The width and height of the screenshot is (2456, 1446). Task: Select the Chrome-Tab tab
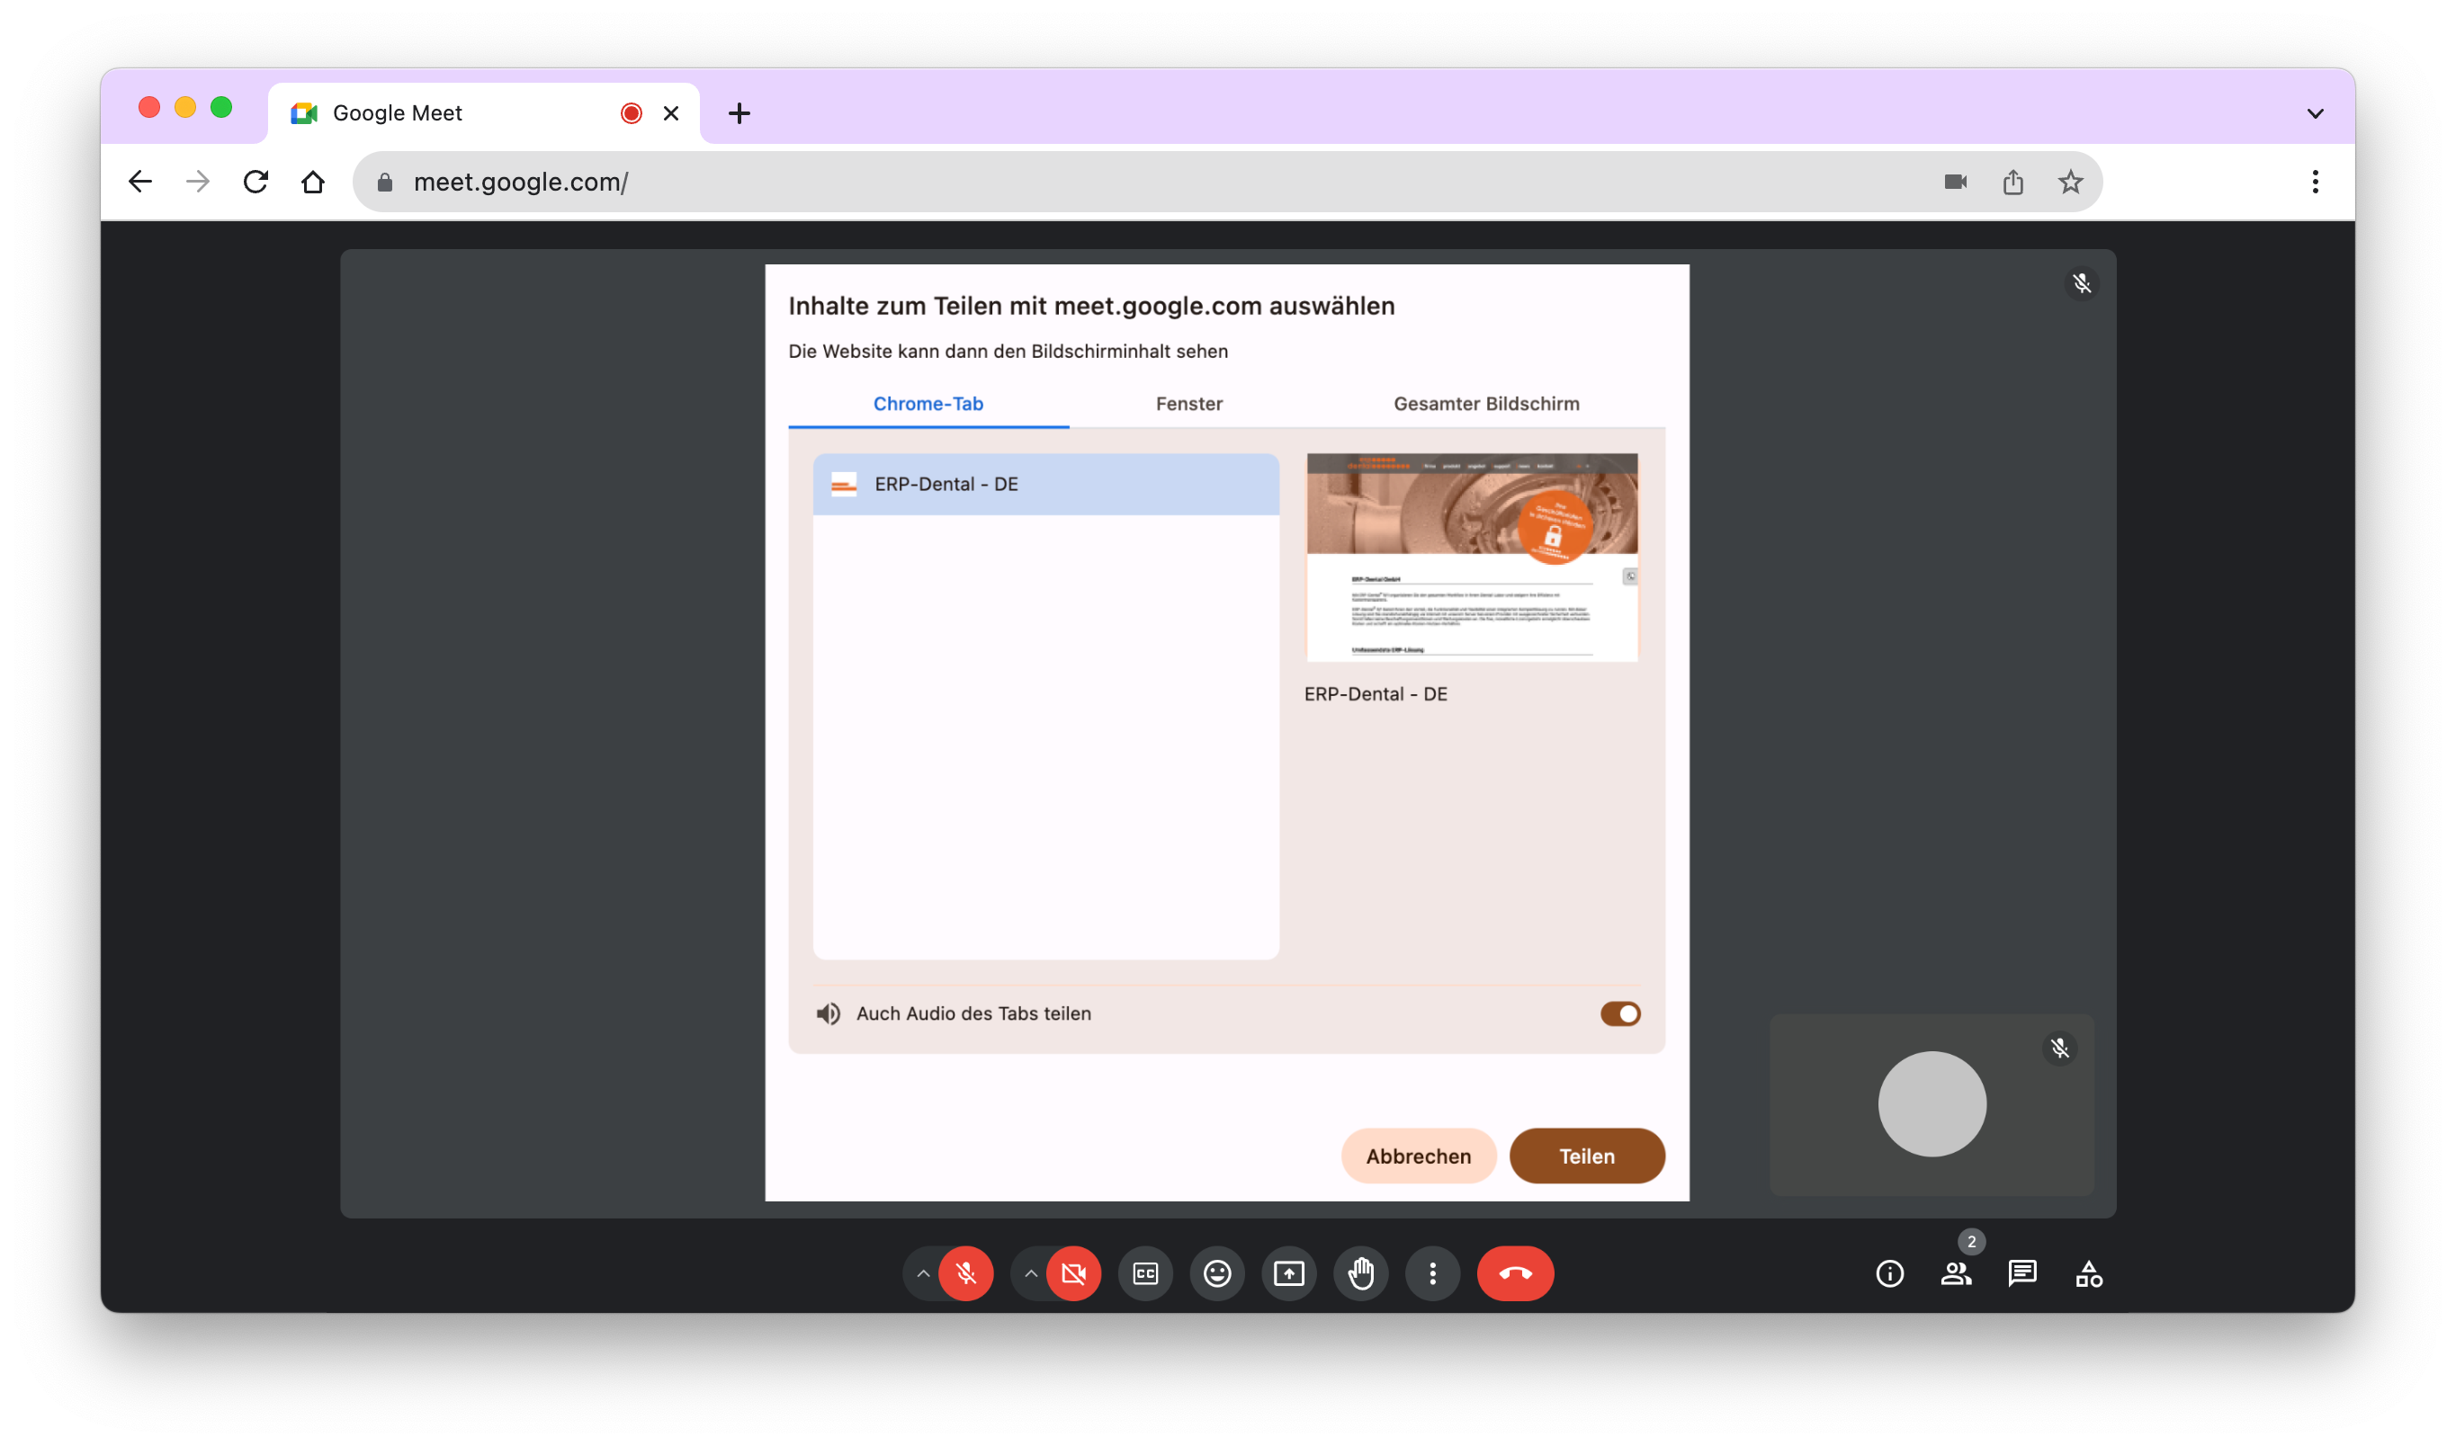(928, 404)
